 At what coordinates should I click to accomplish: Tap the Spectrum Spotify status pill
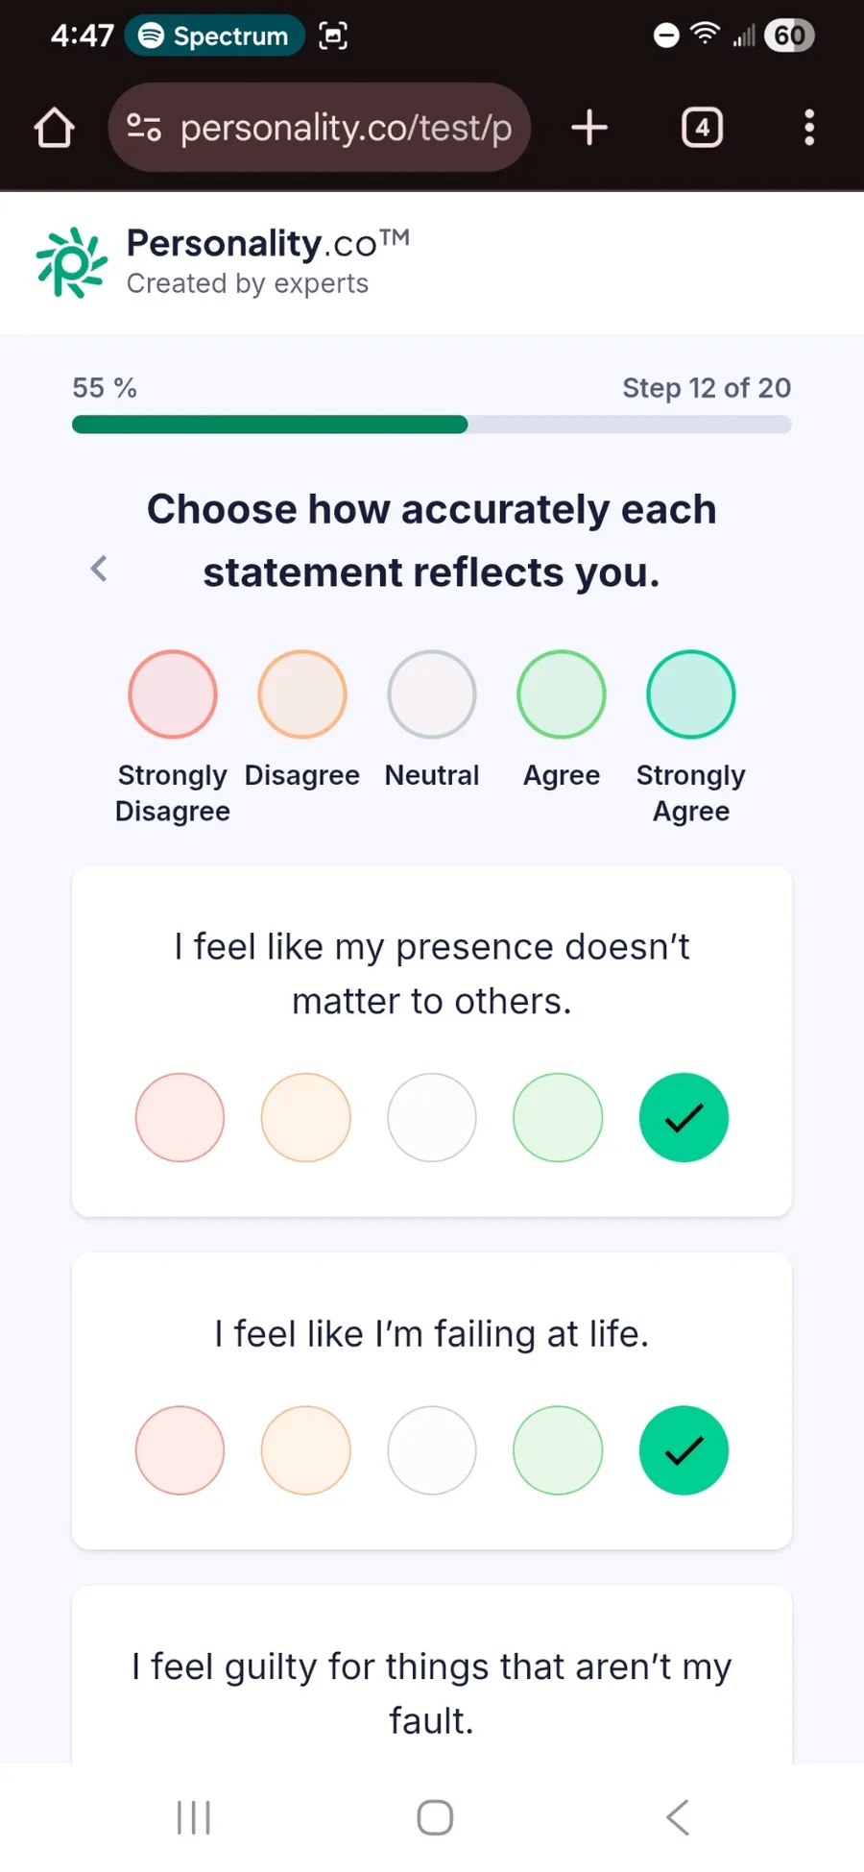click(x=215, y=36)
